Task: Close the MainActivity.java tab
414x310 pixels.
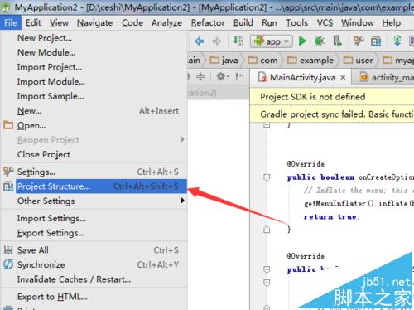Action: (x=343, y=77)
